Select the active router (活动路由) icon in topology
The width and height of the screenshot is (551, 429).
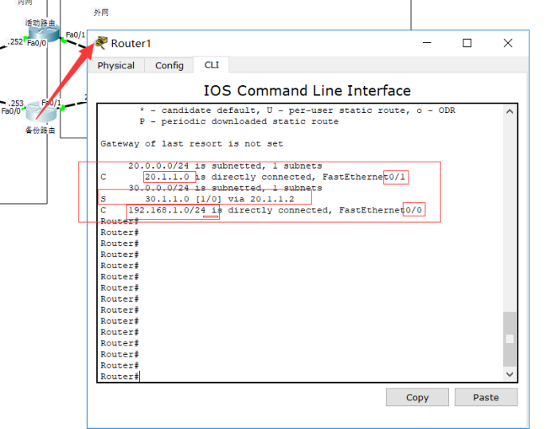(44, 33)
